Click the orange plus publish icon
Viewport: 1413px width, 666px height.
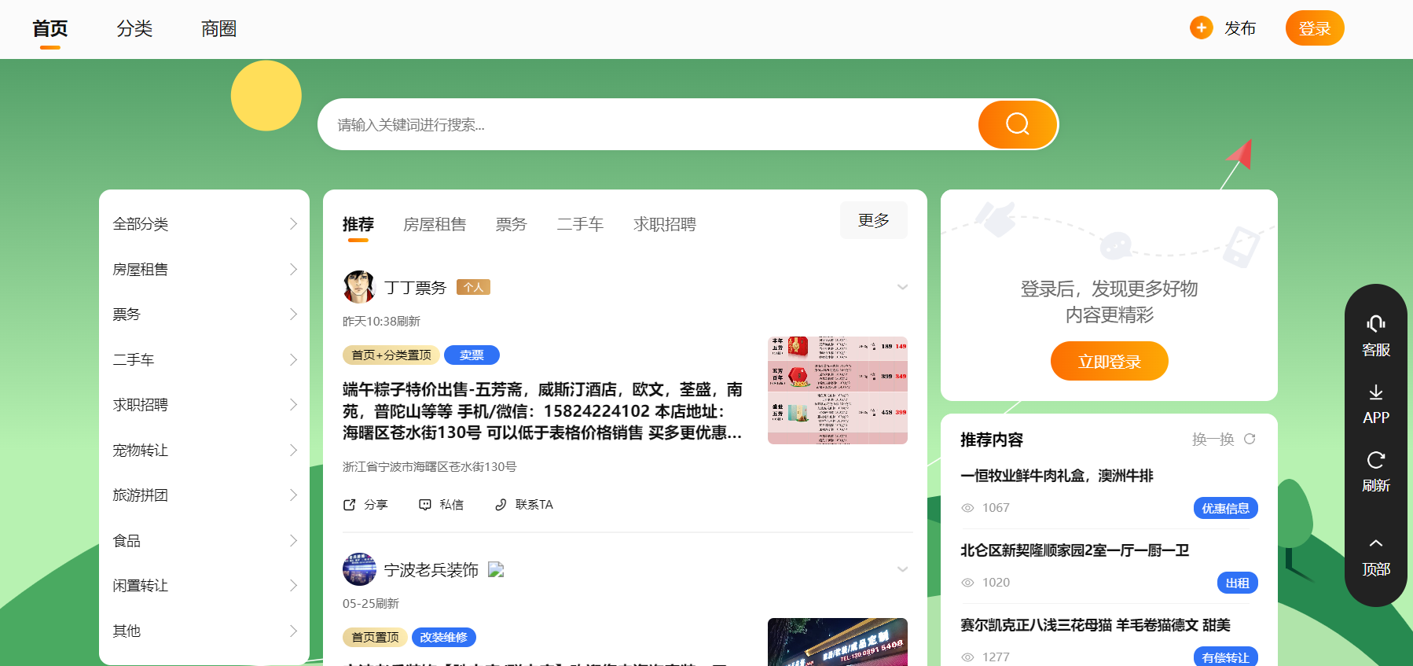pyautogui.click(x=1201, y=28)
